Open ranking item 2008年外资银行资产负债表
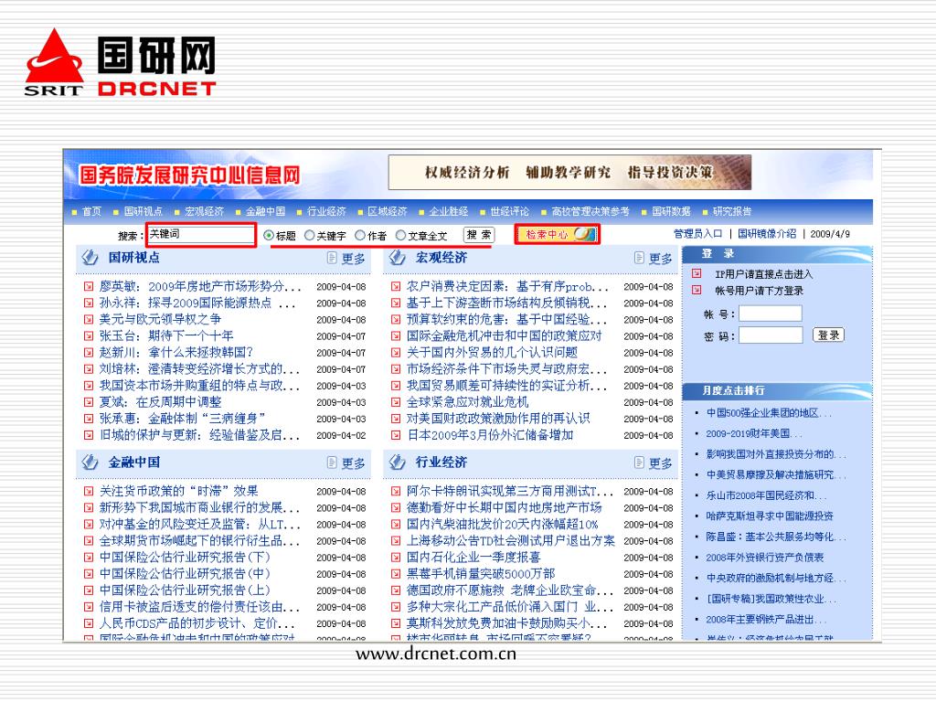 (765, 557)
